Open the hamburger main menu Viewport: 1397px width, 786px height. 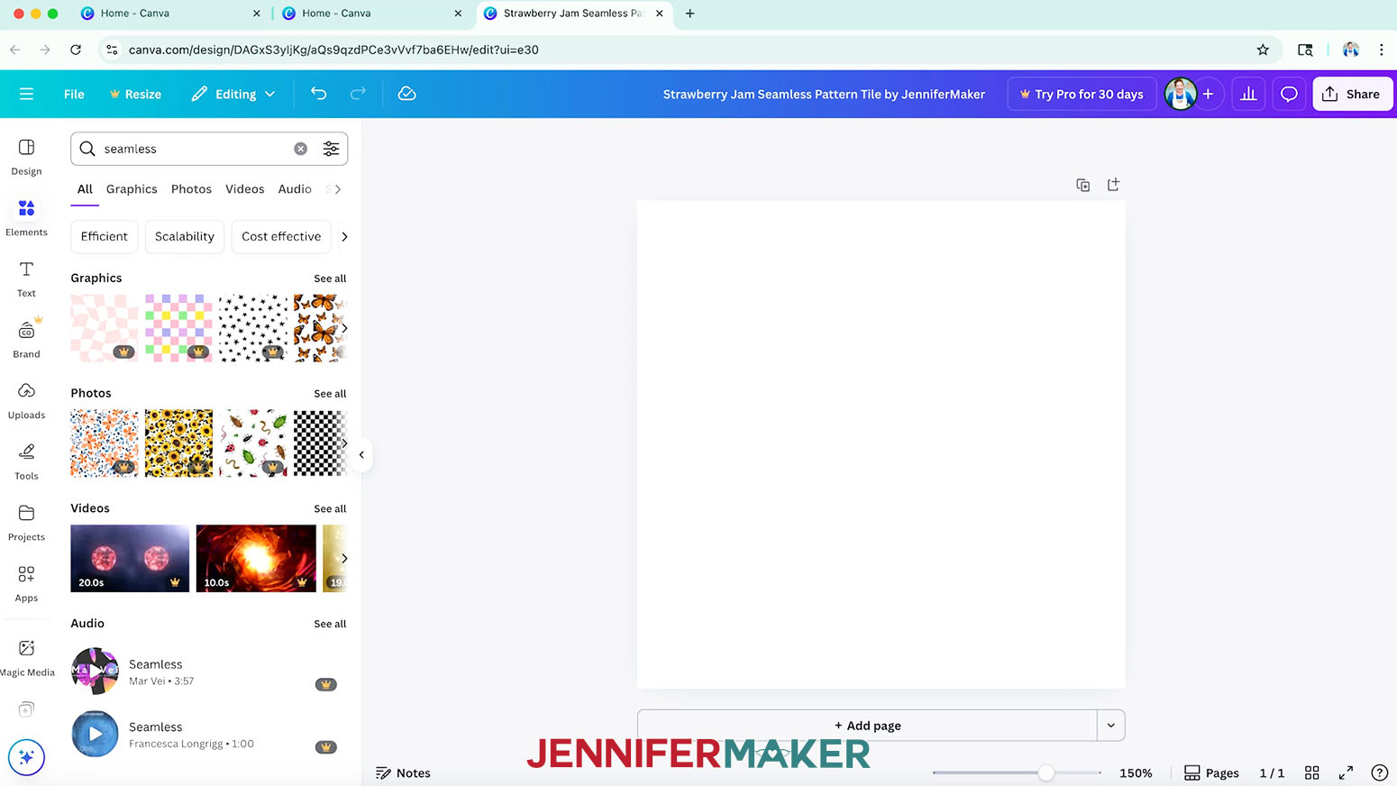pyautogui.click(x=26, y=94)
